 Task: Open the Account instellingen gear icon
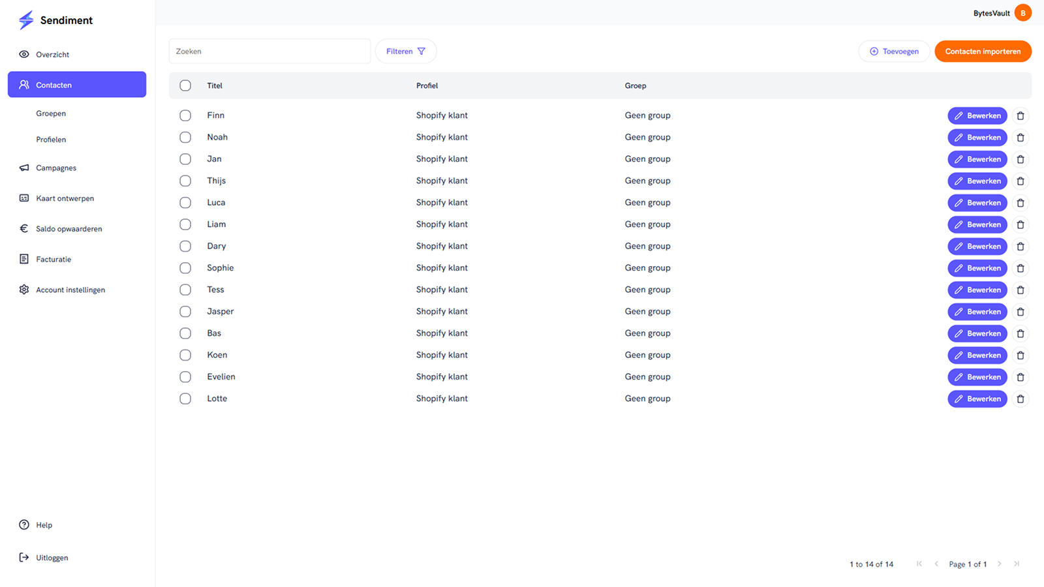(x=24, y=290)
